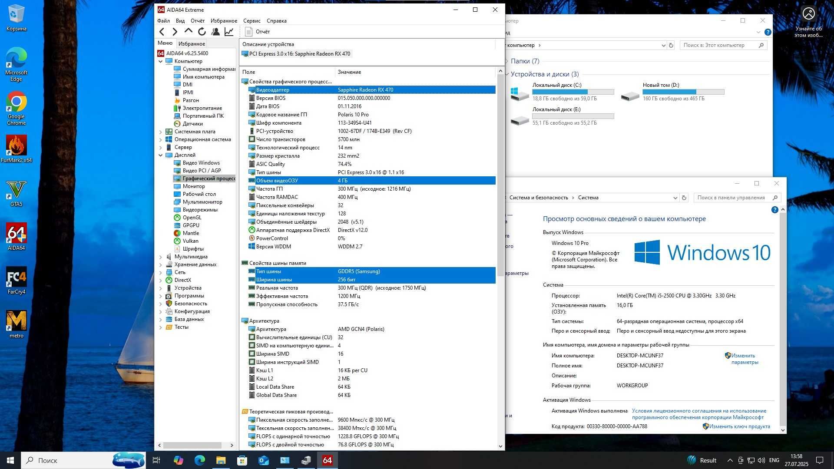
Task: Click the Изменить параметры link
Action: pyautogui.click(x=745, y=359)
